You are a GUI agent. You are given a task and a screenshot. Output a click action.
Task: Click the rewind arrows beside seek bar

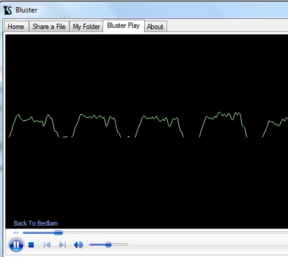[15, 232]
